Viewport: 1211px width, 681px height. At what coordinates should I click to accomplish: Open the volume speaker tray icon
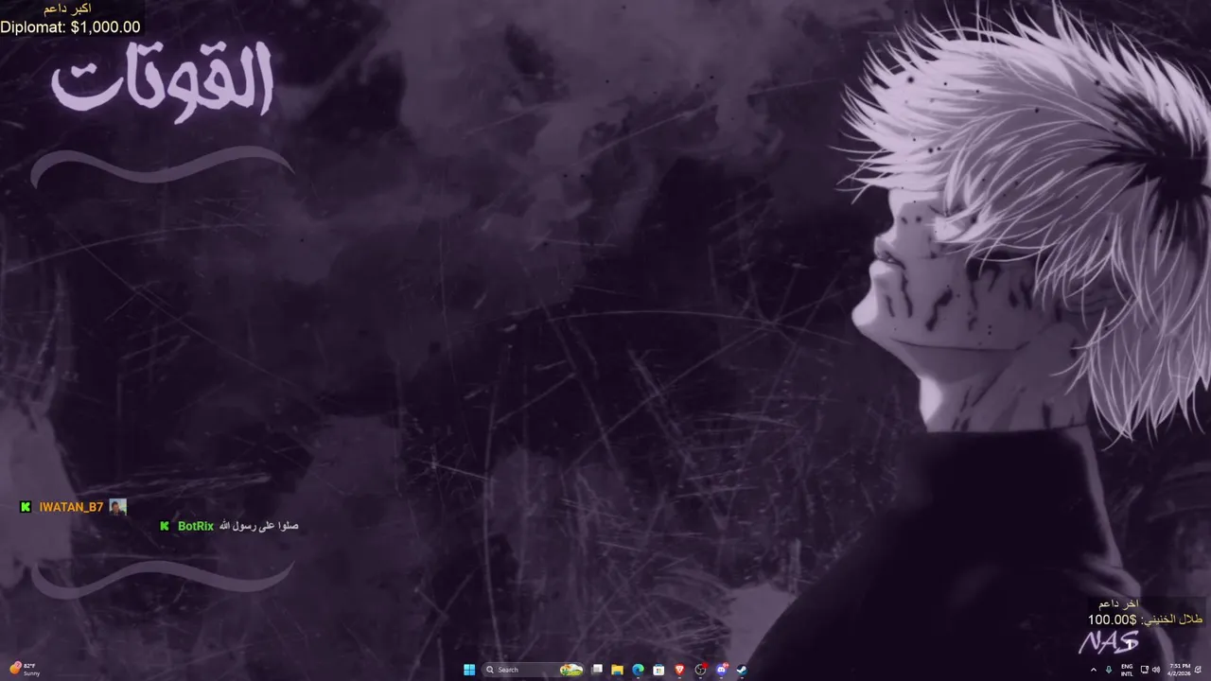(1156, 670)
